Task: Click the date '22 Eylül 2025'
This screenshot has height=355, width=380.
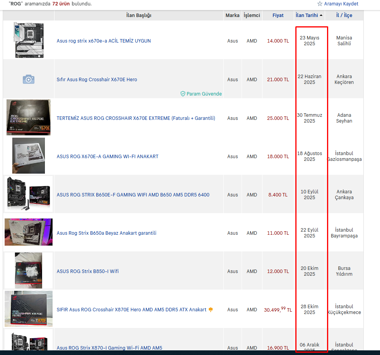Action: pyautogui.click(x=310, y=233)
